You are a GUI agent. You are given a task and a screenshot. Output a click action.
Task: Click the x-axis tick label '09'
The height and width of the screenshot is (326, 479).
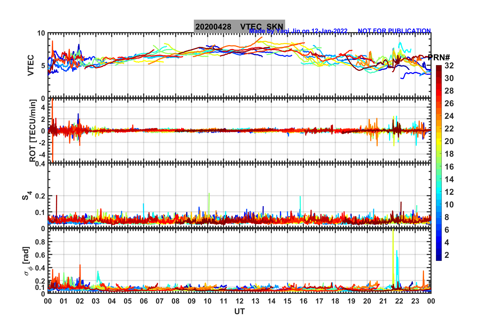click(x=192, y=301)
